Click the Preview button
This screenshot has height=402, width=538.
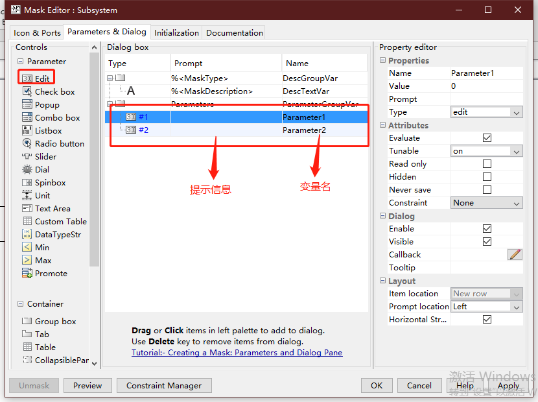click(x=88, y=386)
